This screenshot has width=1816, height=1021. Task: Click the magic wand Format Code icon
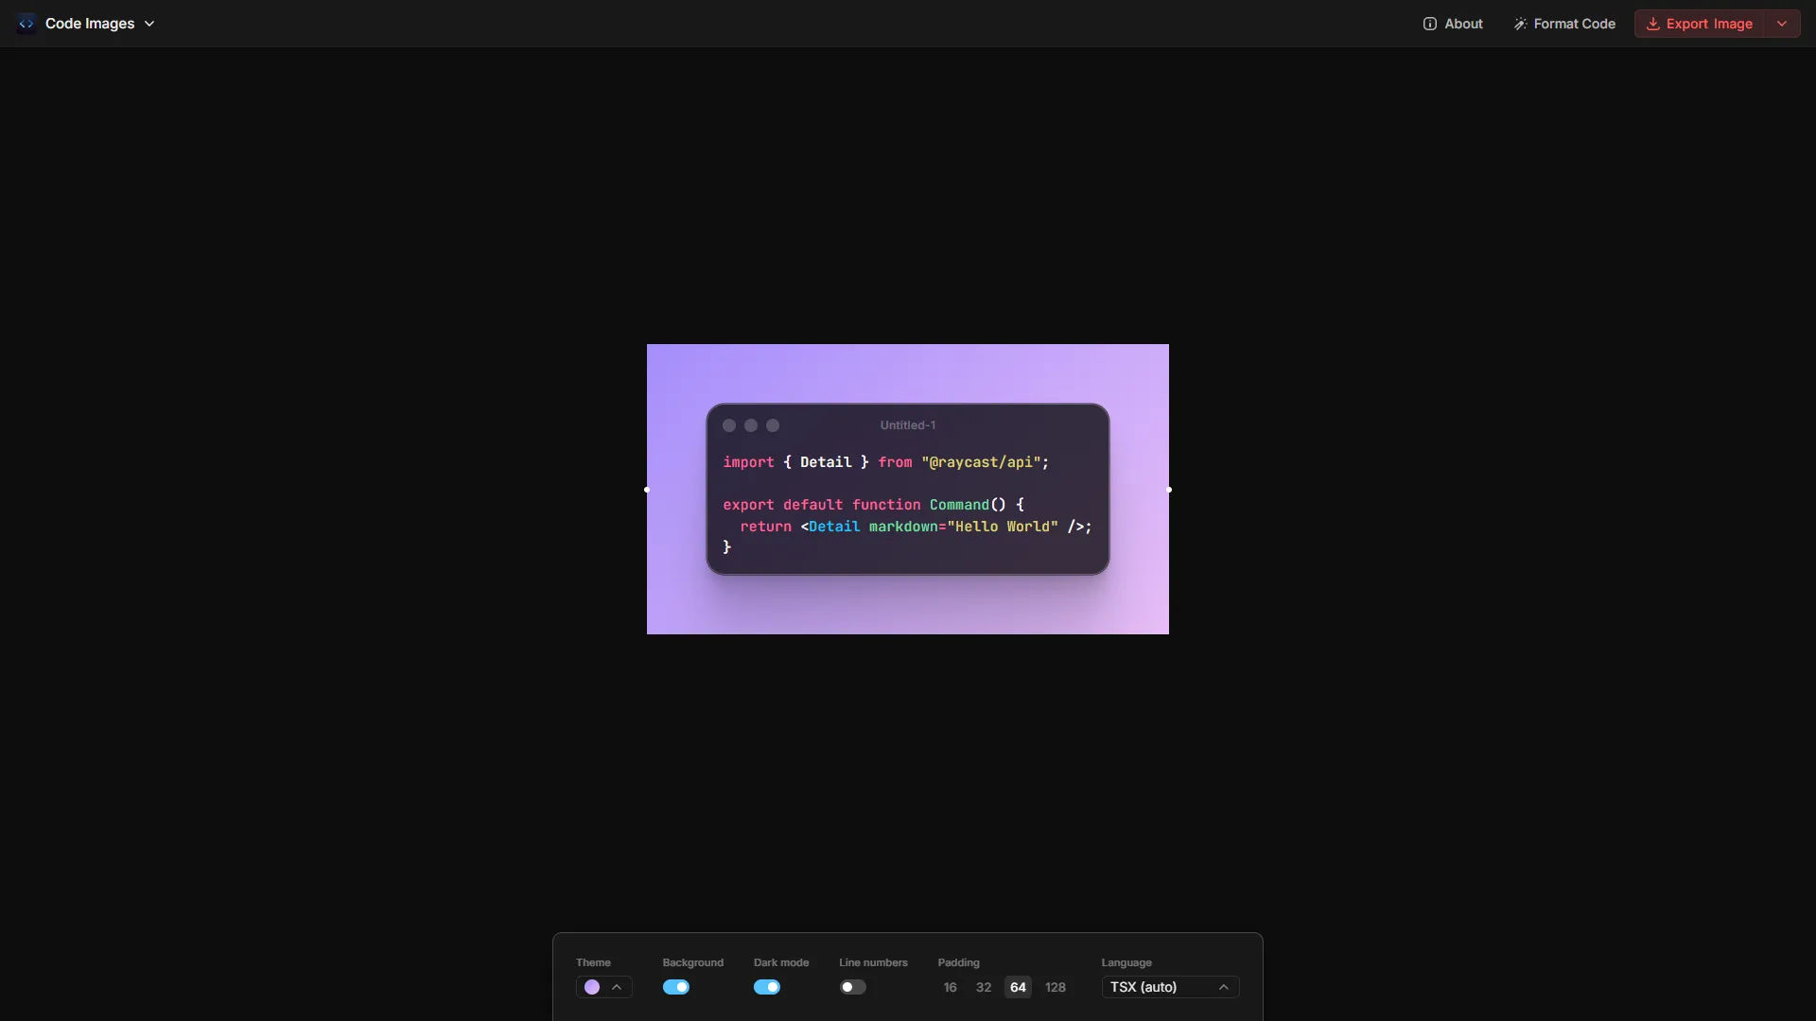(1521, 24)
